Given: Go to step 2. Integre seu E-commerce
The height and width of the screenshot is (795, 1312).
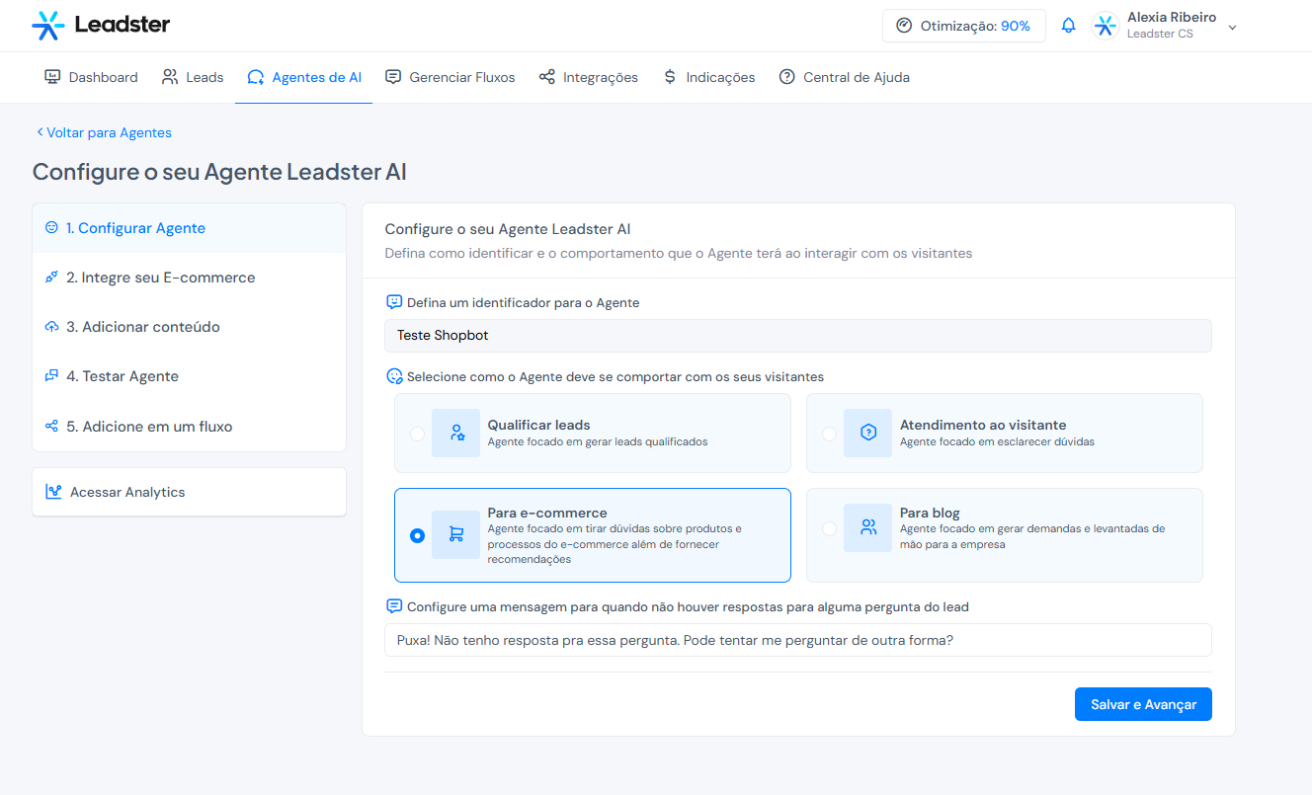Looking at the screenshot, I should point(189,278).
